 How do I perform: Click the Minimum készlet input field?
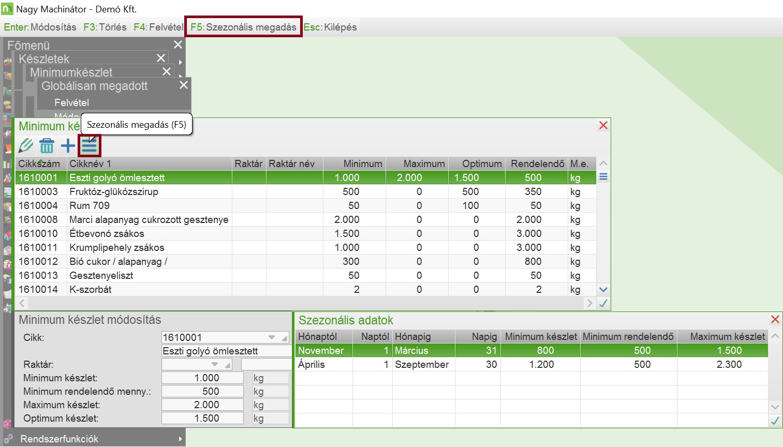(x=202, y=378)
